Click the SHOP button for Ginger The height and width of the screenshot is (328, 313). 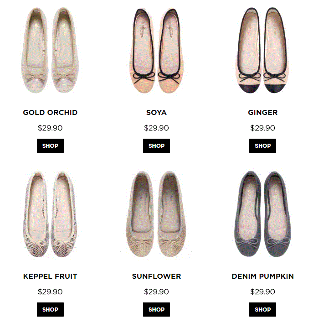pos(262,146)
